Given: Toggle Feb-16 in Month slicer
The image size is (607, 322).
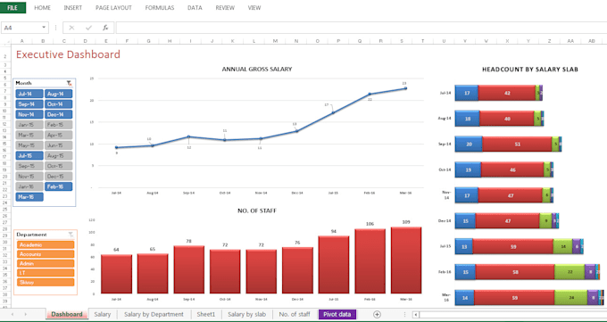Looking at the screenshot, I should click(x=58, y=186).
